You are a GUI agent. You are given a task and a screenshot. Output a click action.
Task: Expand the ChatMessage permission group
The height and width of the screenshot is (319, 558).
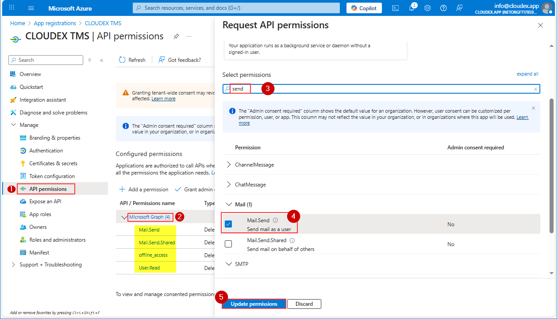229,185
